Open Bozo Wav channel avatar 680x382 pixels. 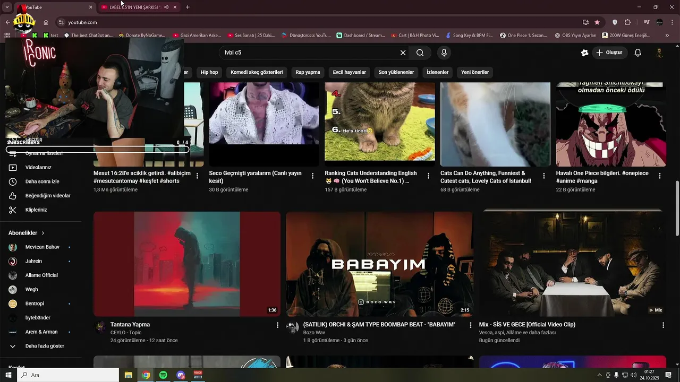[x=293, y=327]
